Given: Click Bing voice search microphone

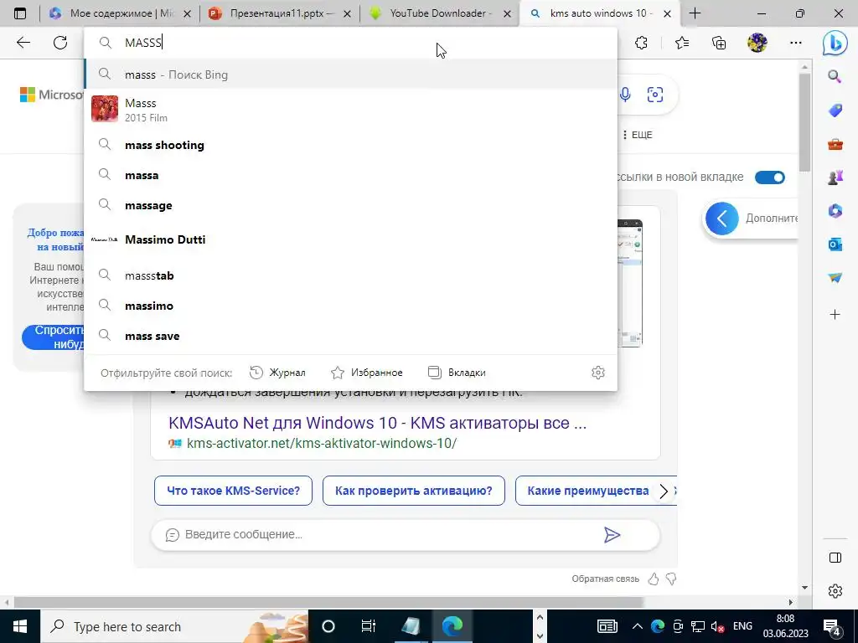Looking at the screenshot, I should (625, 95).
